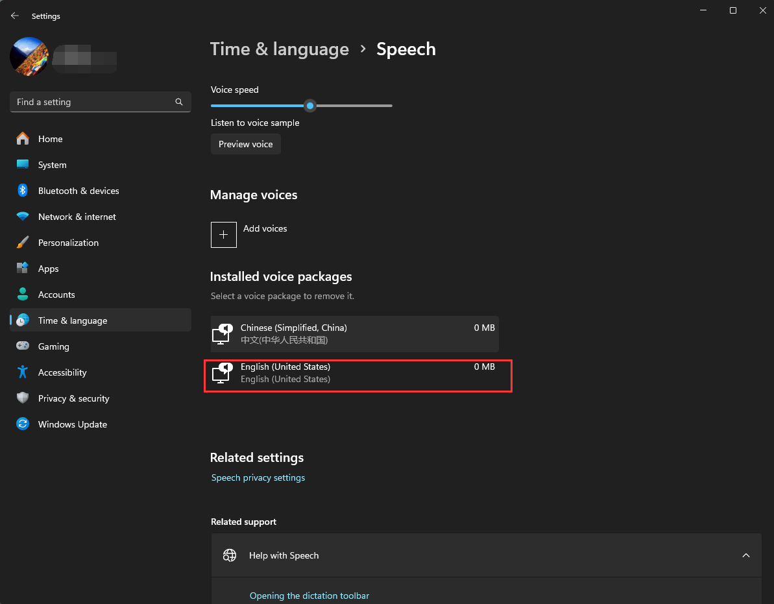Screen dimensions: 774x604
Task: Click the Time & language globe icon
Action: click(23, 320)
